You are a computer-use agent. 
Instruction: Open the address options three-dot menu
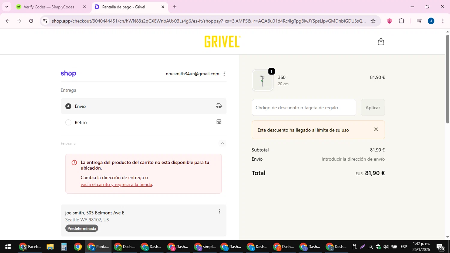(x=220, y=212)
